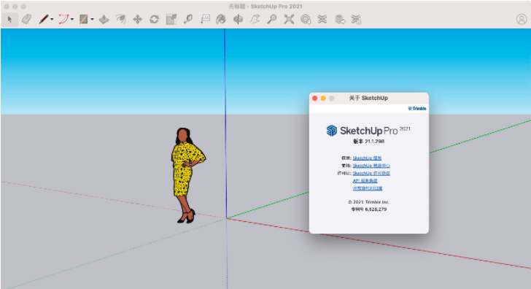Select the Move tool
The width and height of the screenshot is (531, 289).
click(137, 19)
